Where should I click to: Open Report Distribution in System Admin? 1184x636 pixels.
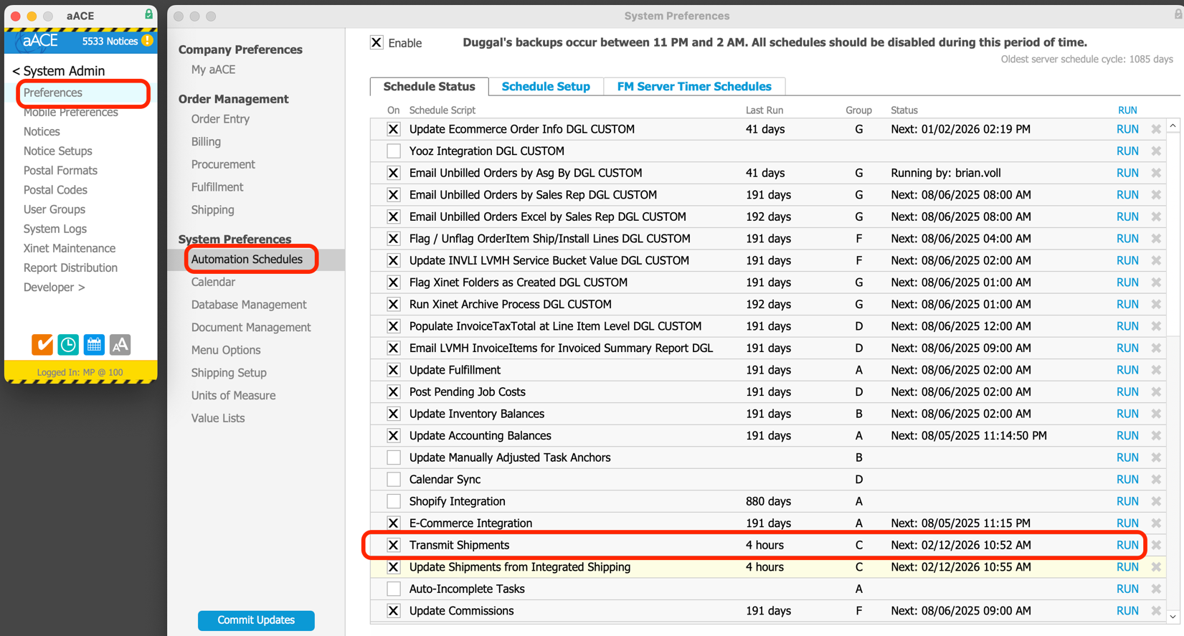(x=70, y=267)
